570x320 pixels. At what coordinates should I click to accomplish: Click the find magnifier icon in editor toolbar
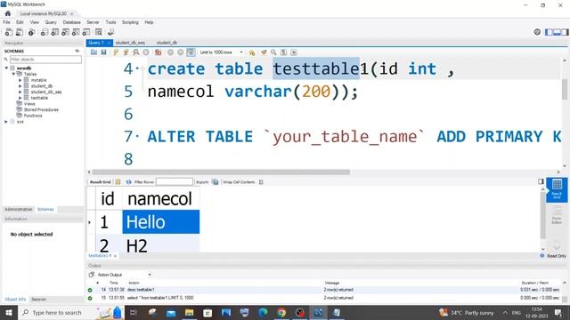click(x=273, y=52)
